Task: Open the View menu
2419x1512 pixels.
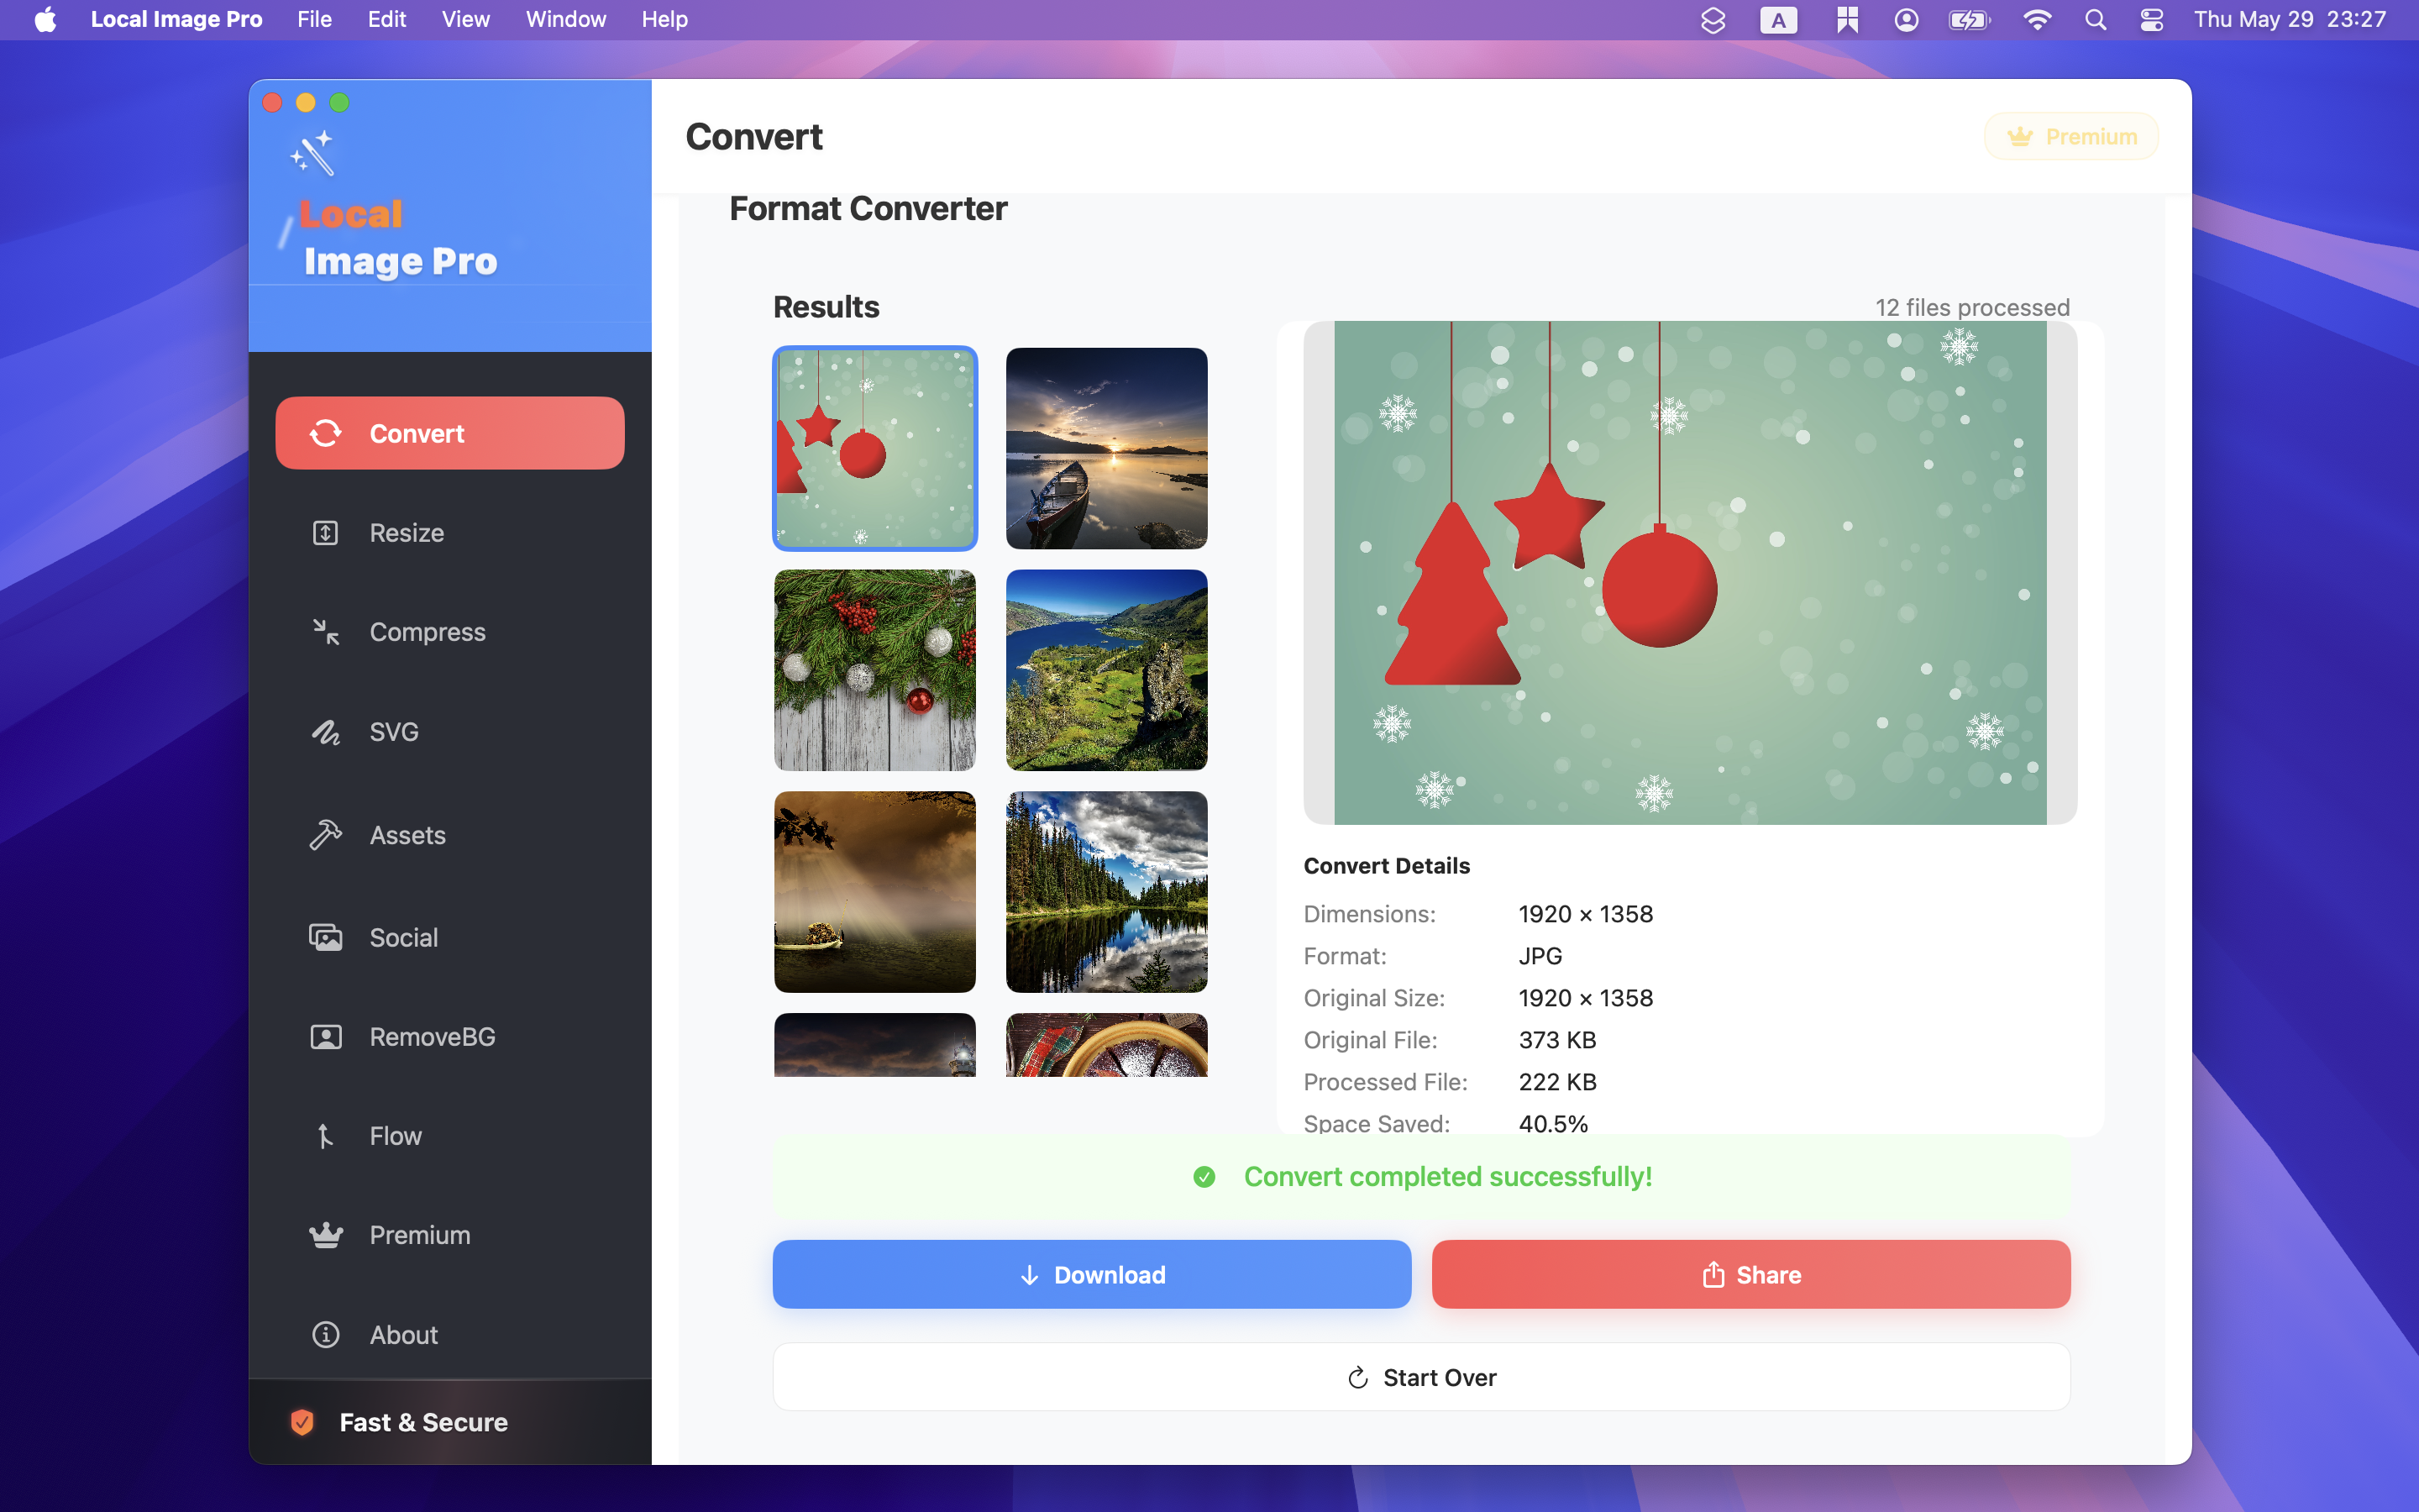Action: (466, 19)
